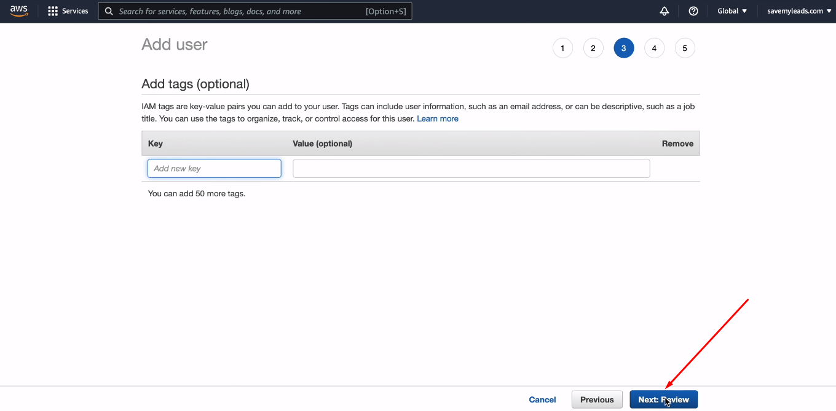The width and height of the screenshot is (836, 411).
Task: Click the 'You can add 50 more tags.' text
Action: (197, 194)
